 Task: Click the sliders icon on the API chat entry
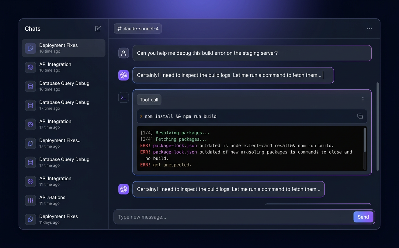30,200
